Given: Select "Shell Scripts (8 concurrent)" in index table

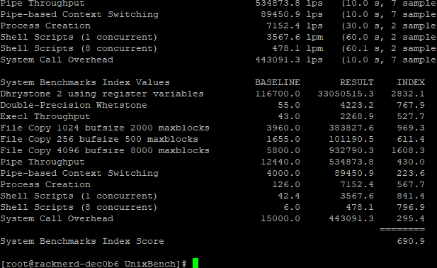Looking at the screenshot, I should 79,208.
